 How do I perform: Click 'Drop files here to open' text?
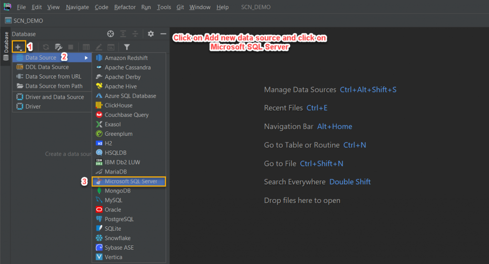pos(302,201)
